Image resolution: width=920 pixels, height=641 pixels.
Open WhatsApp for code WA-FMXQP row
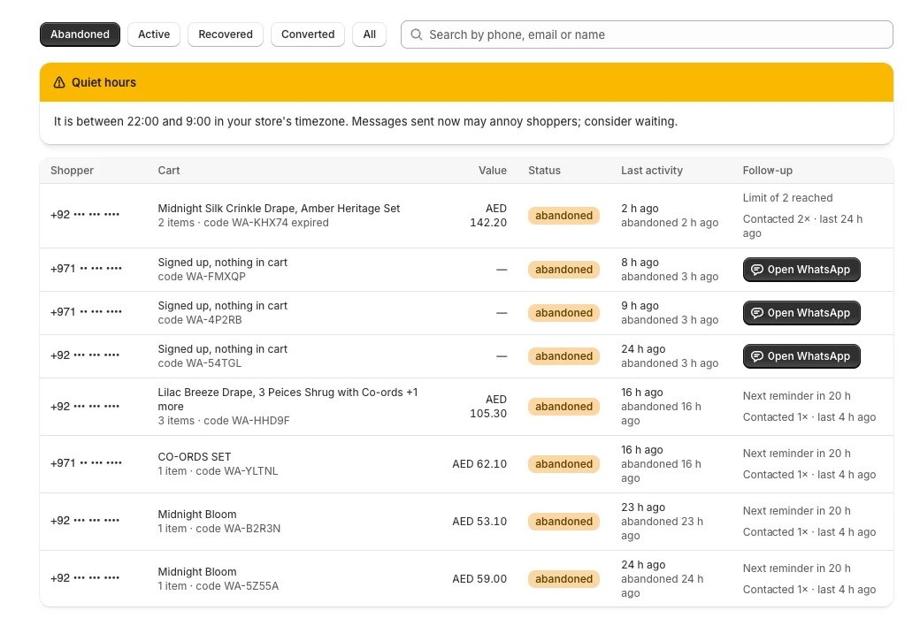(801, 270)
